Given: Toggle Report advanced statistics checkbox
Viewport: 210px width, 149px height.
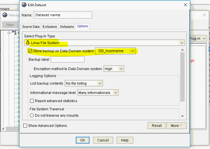Looking at the screenshot, I should point(32,101).
